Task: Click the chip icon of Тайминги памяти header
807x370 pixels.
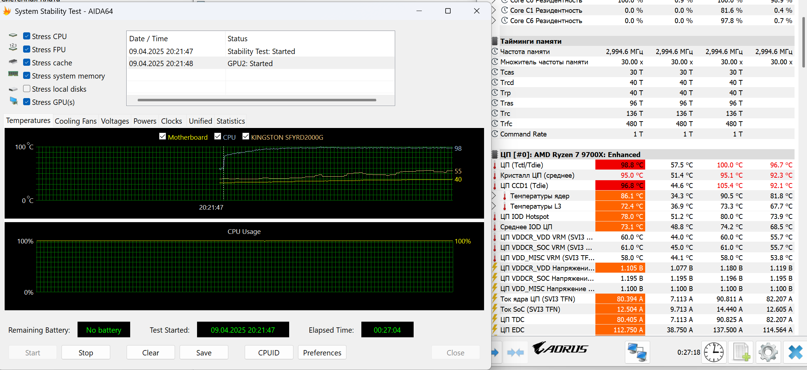Action: [495, 41]
